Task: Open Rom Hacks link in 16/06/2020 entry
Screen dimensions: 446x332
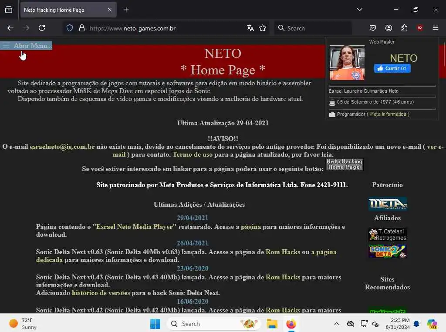Action: 283,310
